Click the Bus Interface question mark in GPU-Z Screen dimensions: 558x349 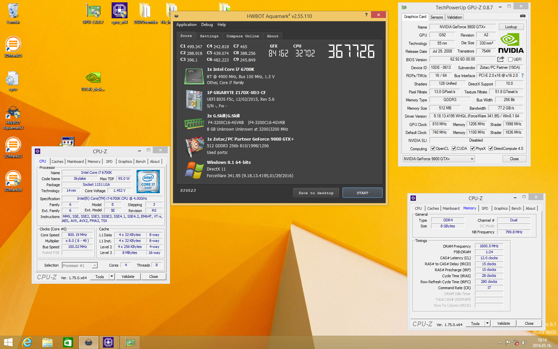click(522, 75)
